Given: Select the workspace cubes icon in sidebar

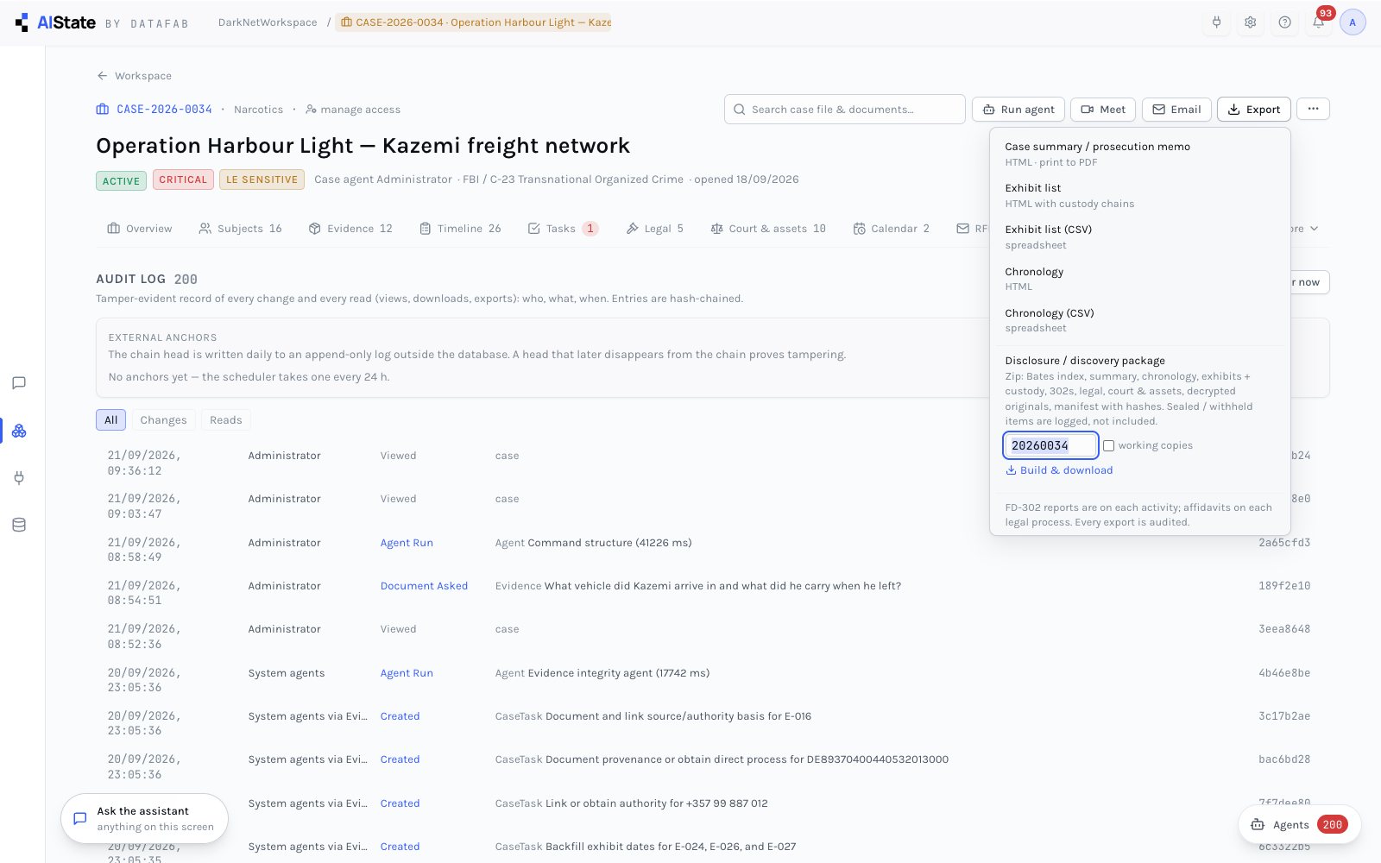Looking at the screenshot, I should point(19,431).
